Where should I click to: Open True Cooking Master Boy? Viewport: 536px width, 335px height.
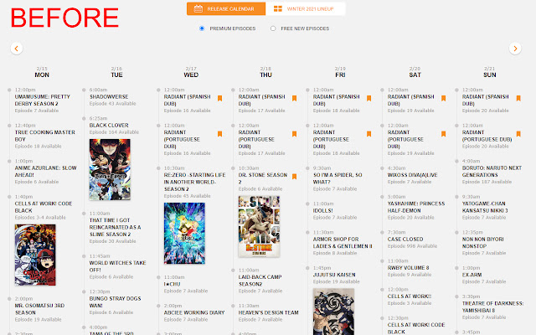(44, 136)
